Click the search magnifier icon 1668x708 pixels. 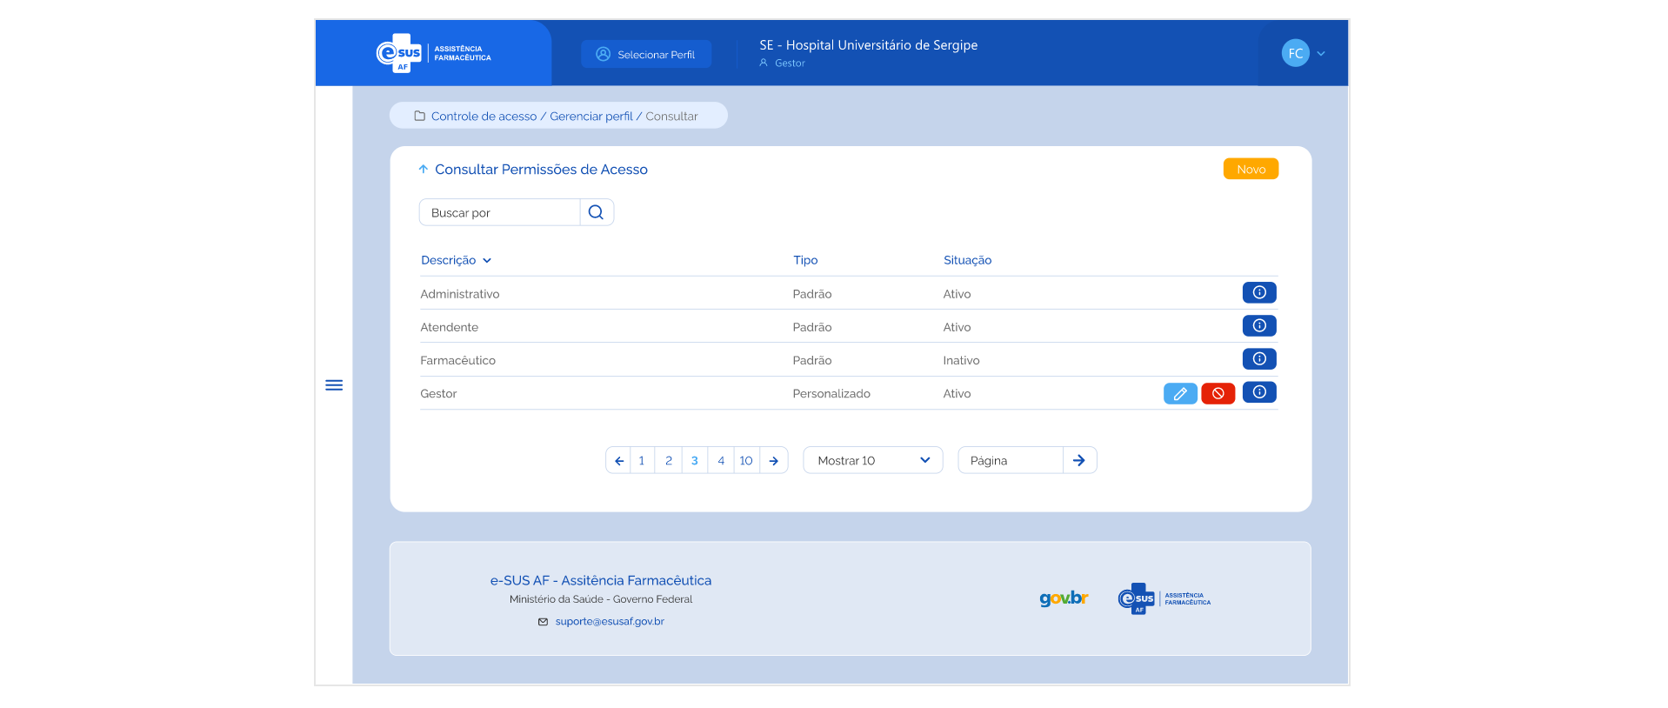[x=596, y=212]
